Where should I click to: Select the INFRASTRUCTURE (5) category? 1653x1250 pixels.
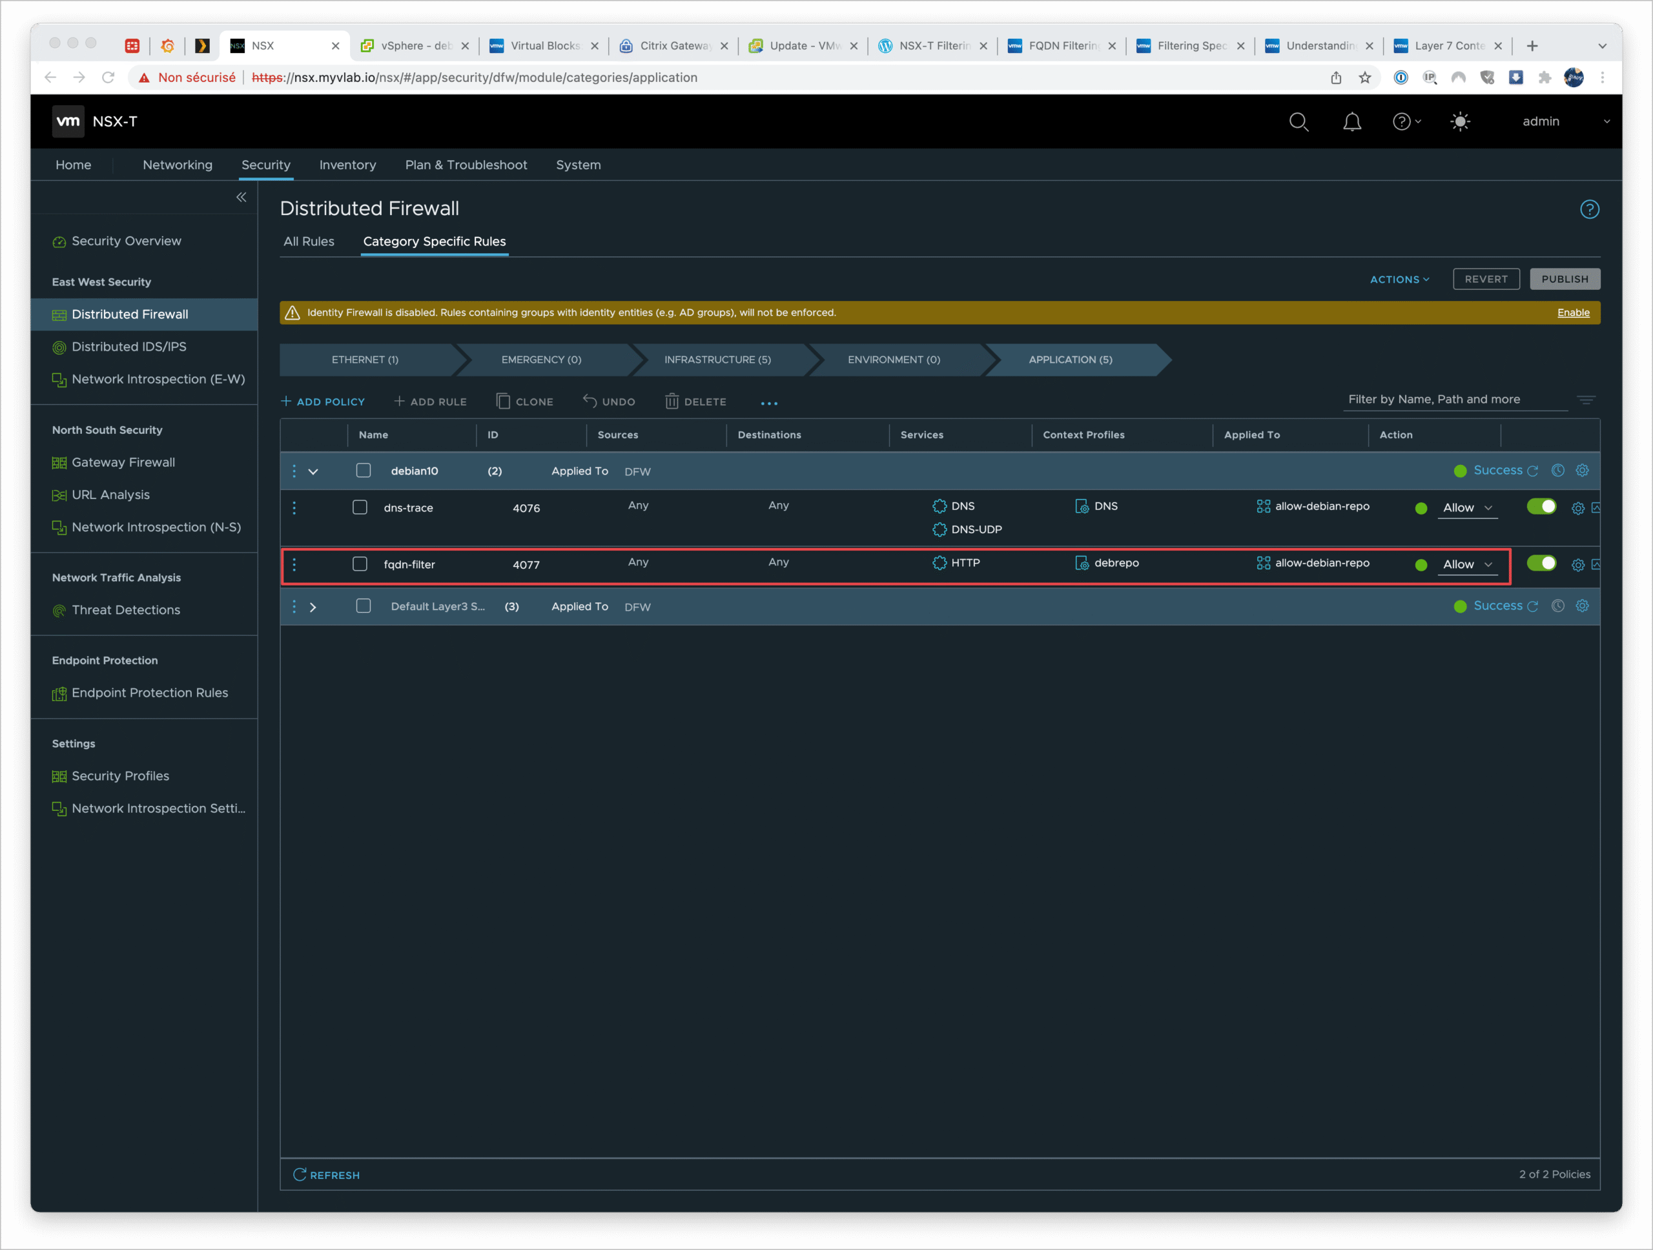717,360
